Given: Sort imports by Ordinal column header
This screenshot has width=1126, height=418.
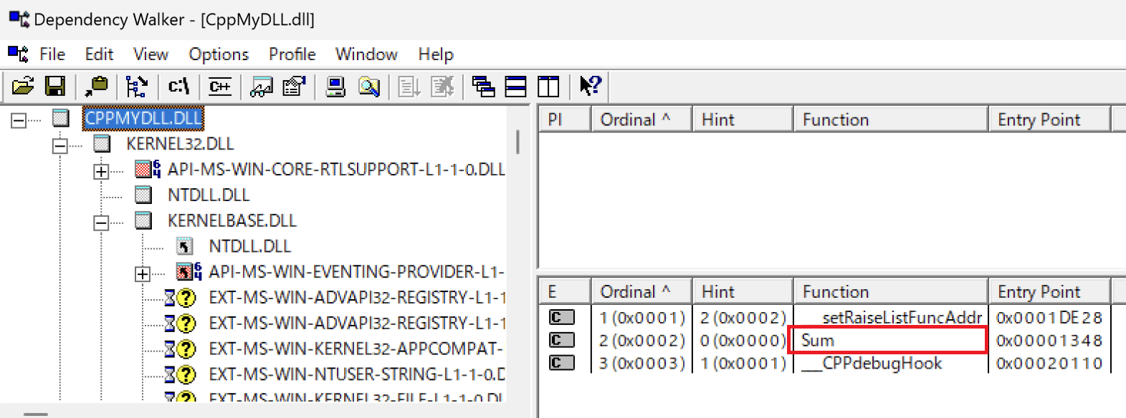Looking at the screenshot, I should [x=641, y=120].
